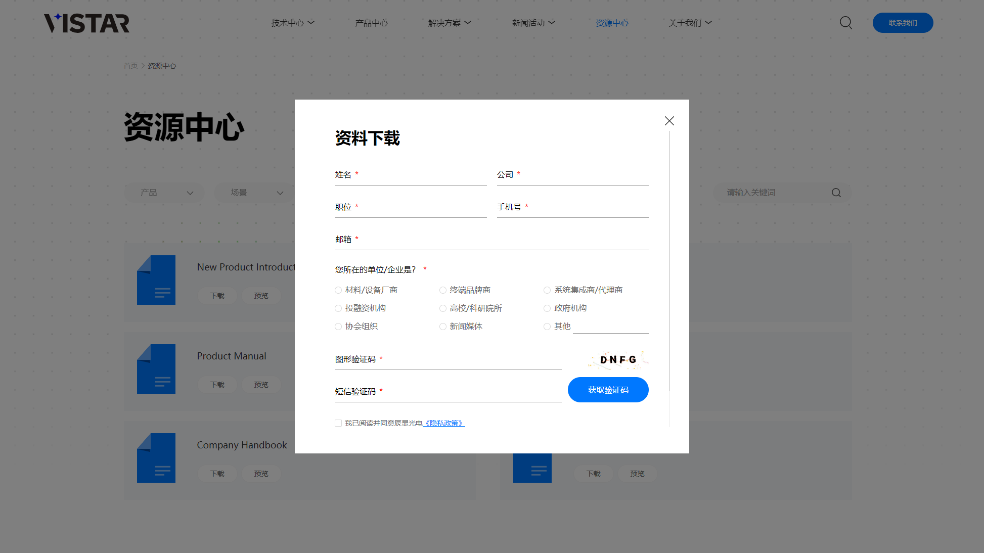The width and height of the screenshot is (984, 553).
Task: Open the 场景 filter dropdown
Action: point(255,193)
